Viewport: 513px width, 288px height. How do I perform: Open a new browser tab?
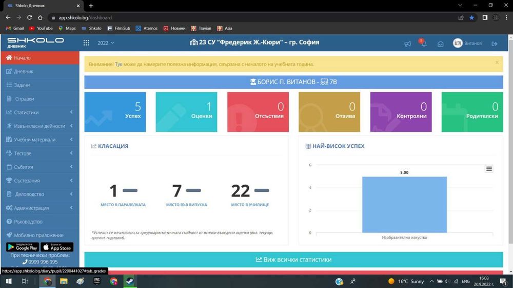pos(91,6)
